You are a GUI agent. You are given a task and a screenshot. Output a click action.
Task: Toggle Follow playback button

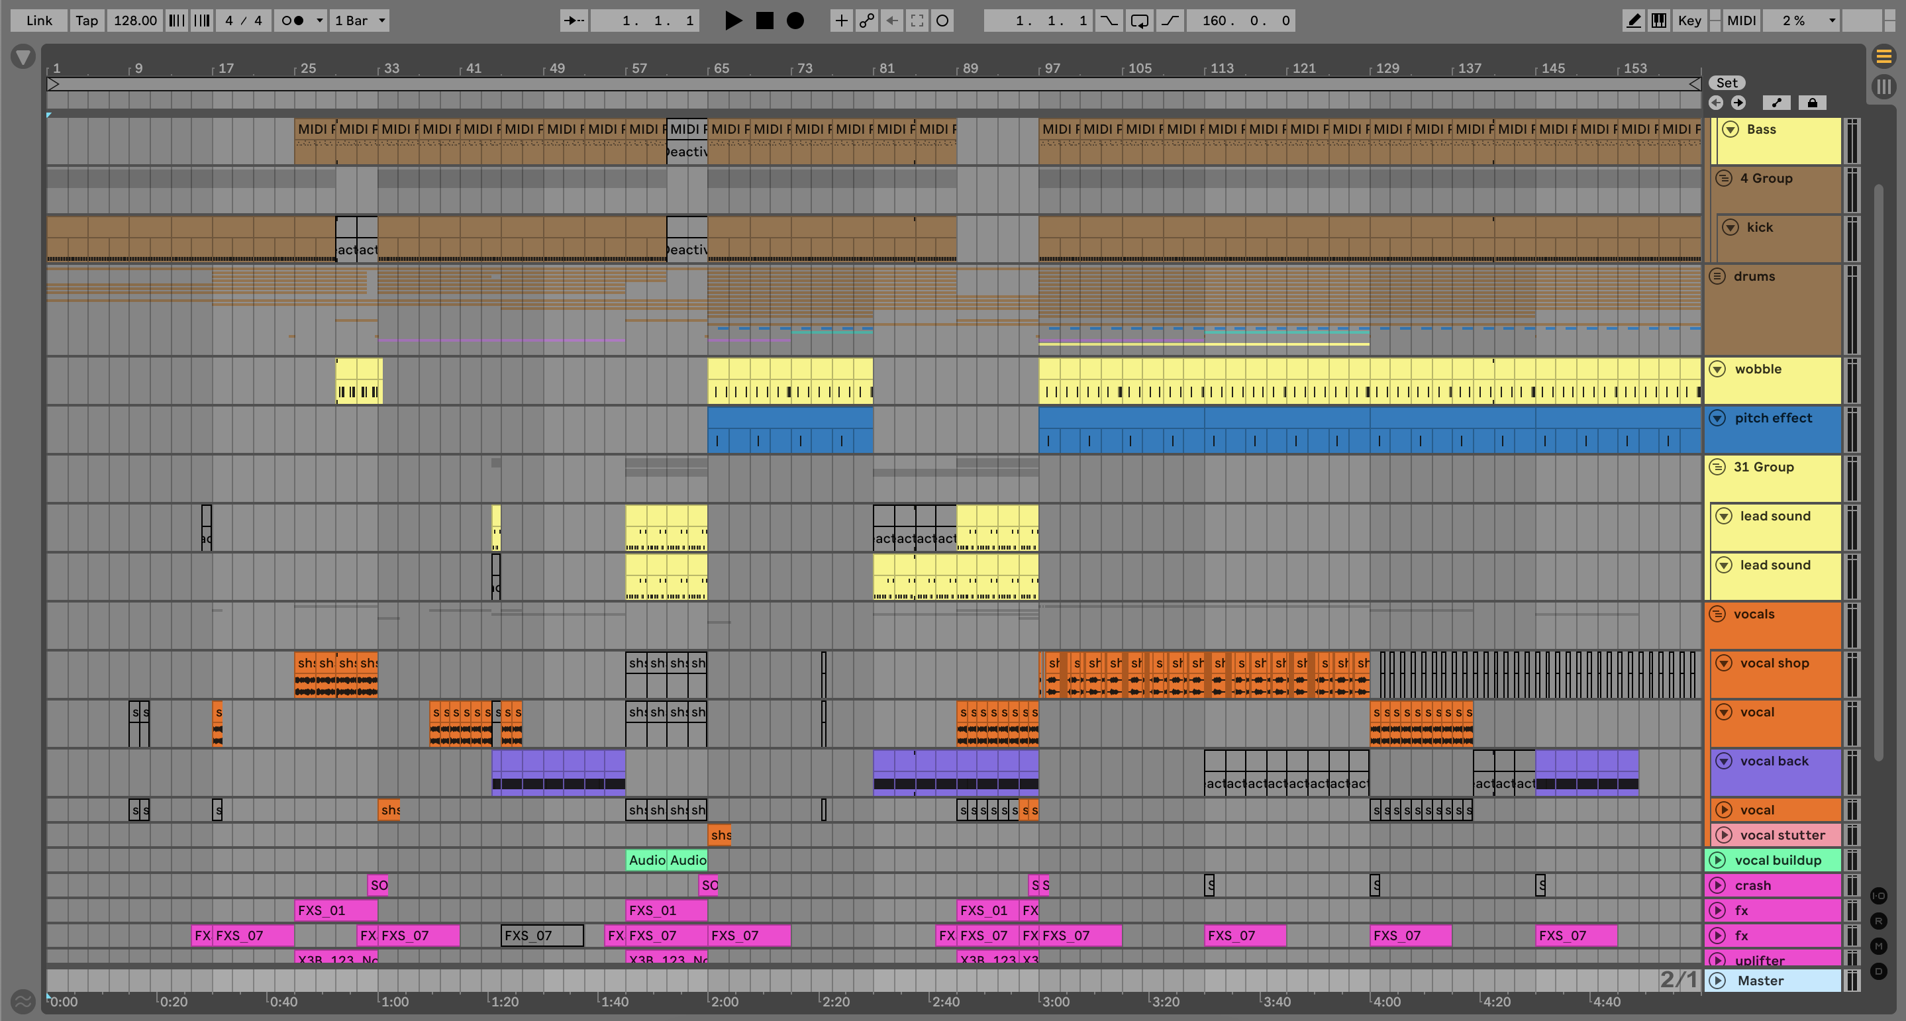pos(574,21)
